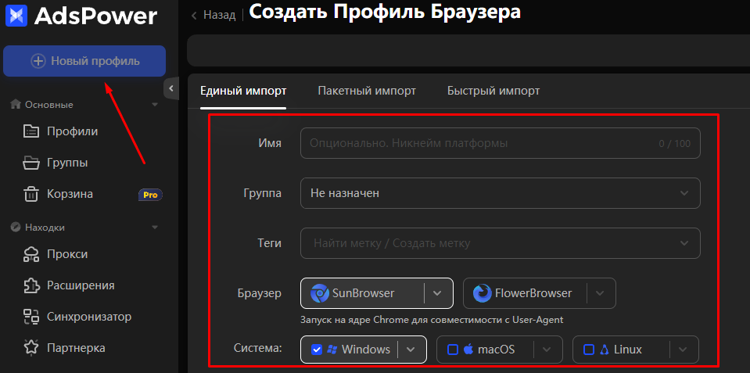Screen dimensions: 750x373
Task: Switch to the Пакетный импорт tab
Action: (x=367, y=91)
